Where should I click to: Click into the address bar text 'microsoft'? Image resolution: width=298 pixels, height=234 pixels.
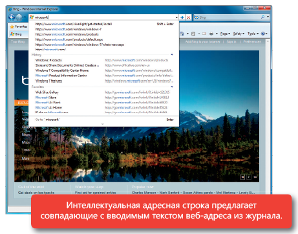coord(41,17)
